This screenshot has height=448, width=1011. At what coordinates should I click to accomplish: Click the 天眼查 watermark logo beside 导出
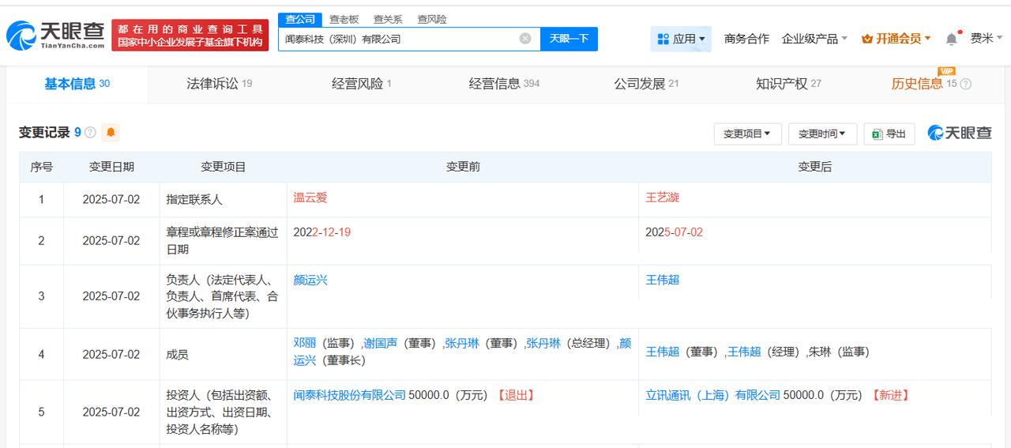pos(960,134)
